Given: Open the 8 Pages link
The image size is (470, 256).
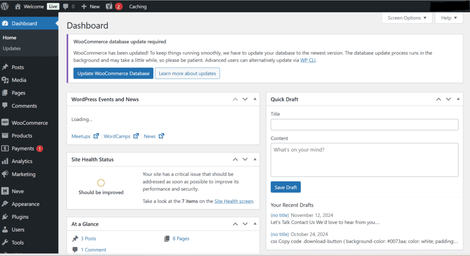Looking at the screenshot, I should coord(181,239).
